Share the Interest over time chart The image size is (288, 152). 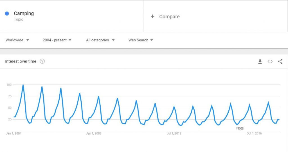(280, 61)
